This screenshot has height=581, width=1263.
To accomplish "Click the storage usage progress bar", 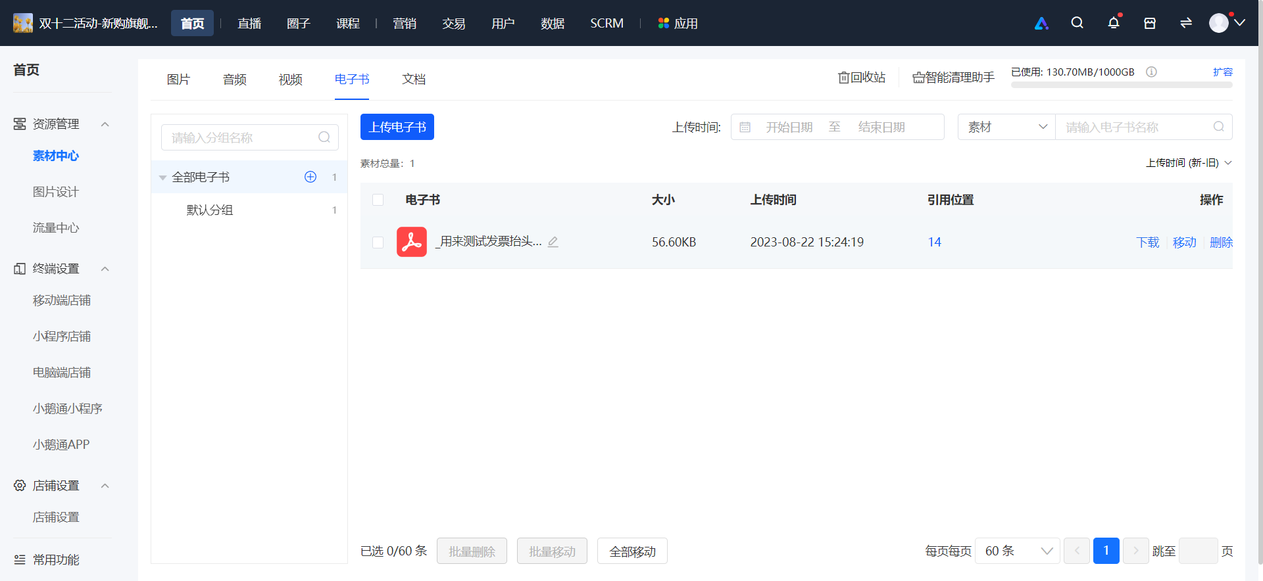I will [1122, 85].
